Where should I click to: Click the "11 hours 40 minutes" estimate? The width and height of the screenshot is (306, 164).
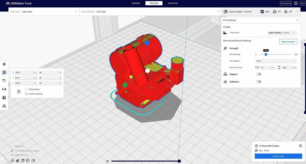click(x=269, y=146)
